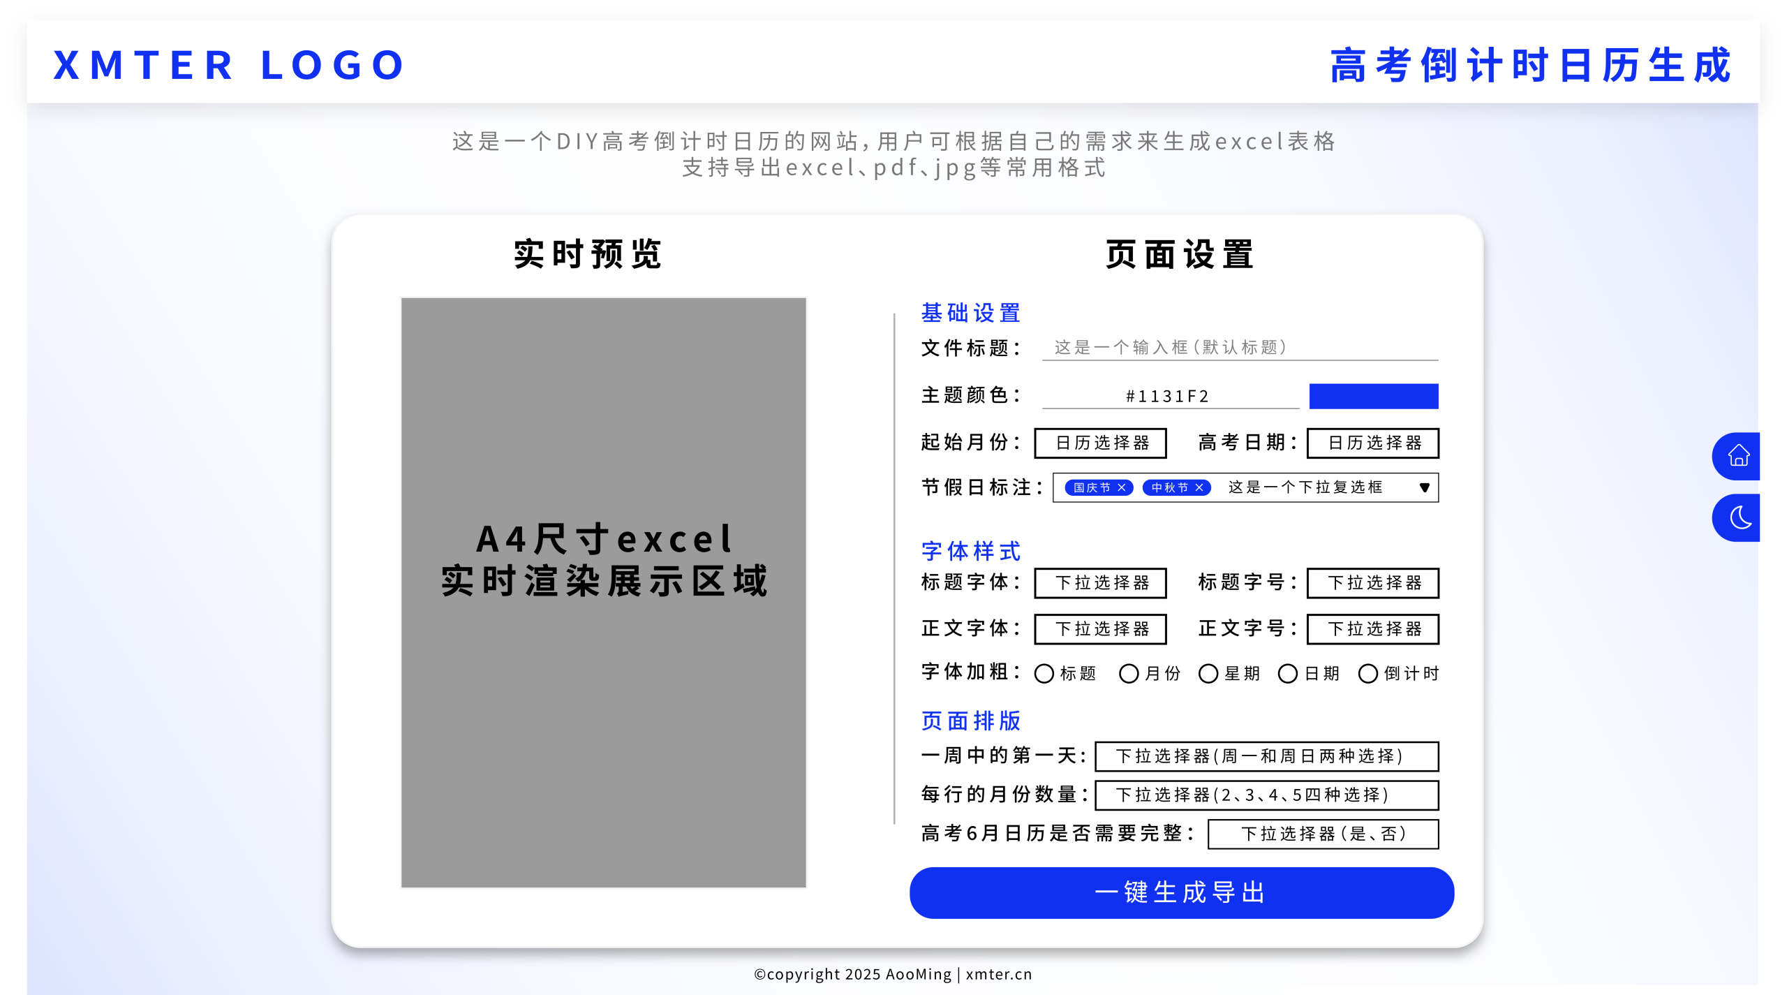1787x995 pixels.
Task: Remove the 中秋节 tag via its X
Action: point(1199,487)
